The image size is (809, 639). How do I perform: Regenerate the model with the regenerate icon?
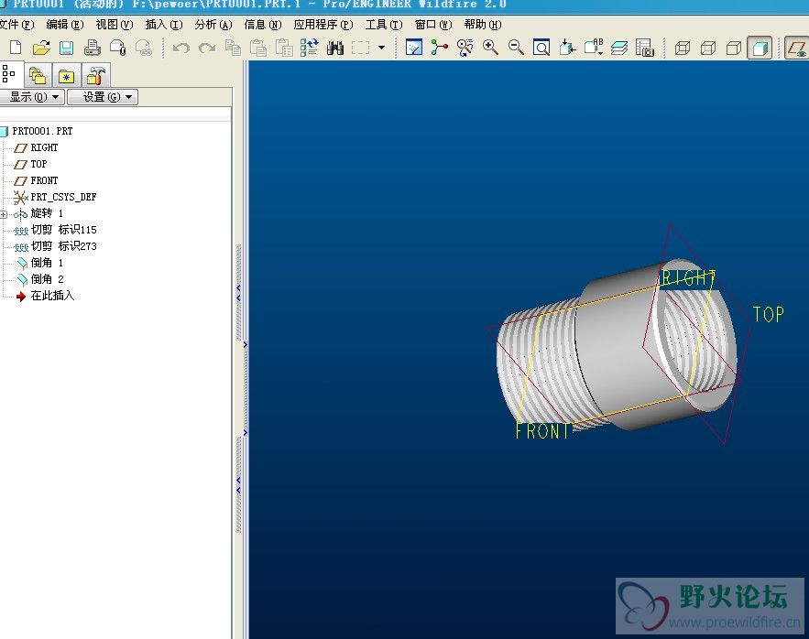[309, 48]
